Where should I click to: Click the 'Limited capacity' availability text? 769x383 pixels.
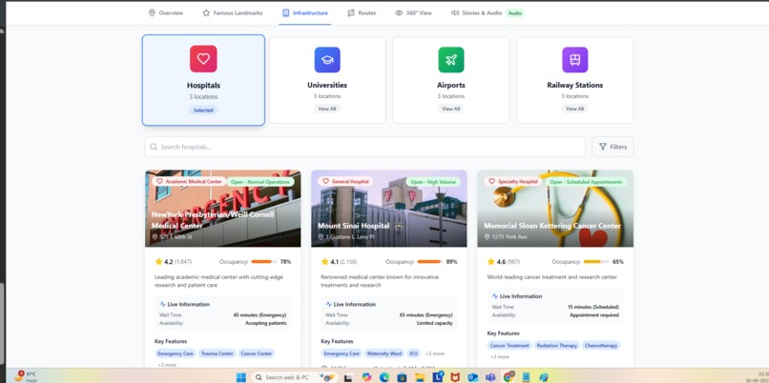pyautogui.click(x=434, y=323)
